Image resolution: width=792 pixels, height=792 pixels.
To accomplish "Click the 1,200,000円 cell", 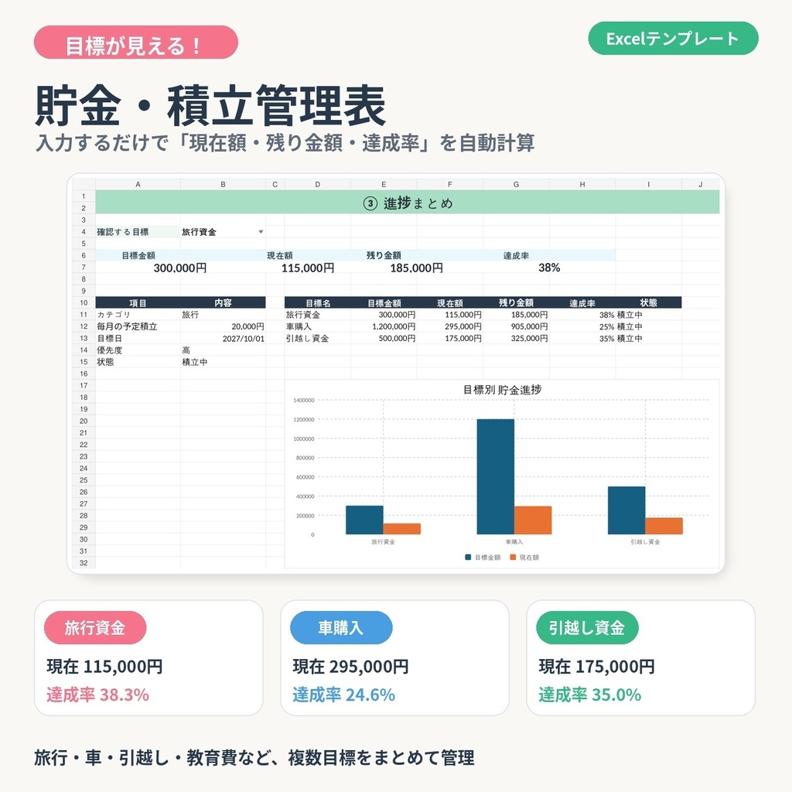I will [x=384, y=326].
